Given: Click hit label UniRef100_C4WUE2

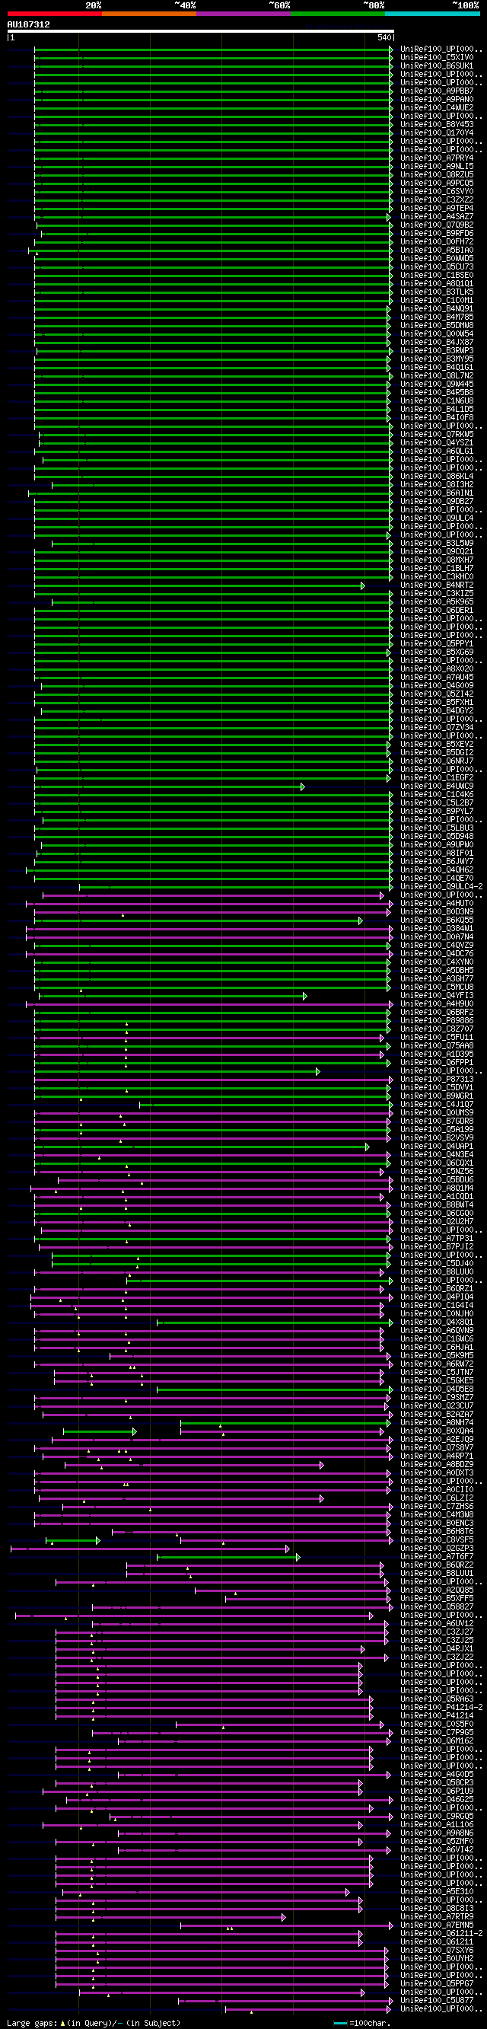Looking at the screenshot, I should click(x=437, y=108).
